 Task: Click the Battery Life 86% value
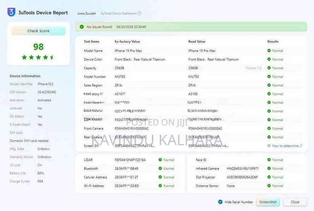tap(41, 173)
